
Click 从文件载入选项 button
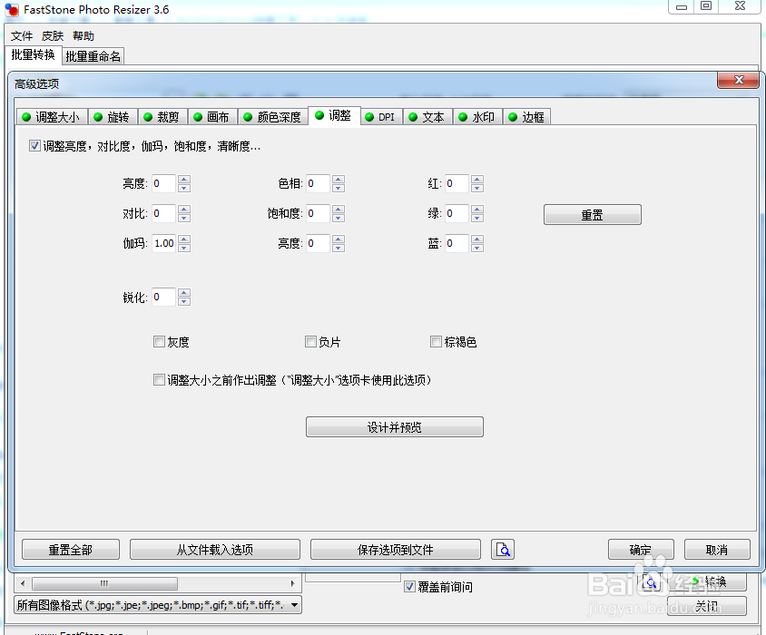pos(215,550)
